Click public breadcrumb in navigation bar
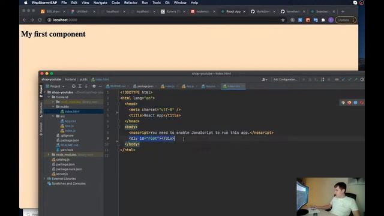 [83, 79]
